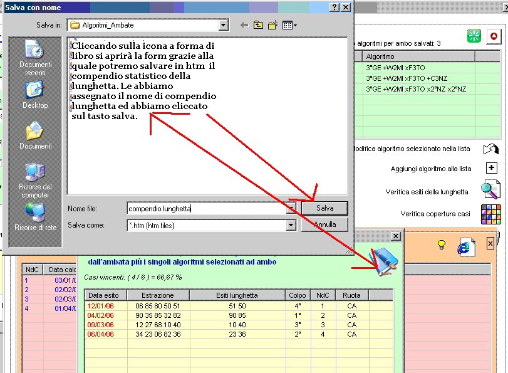Go up one folder level in dialog
The height and width of the screenshot is (373, 508).
click(x=258, y=25)
